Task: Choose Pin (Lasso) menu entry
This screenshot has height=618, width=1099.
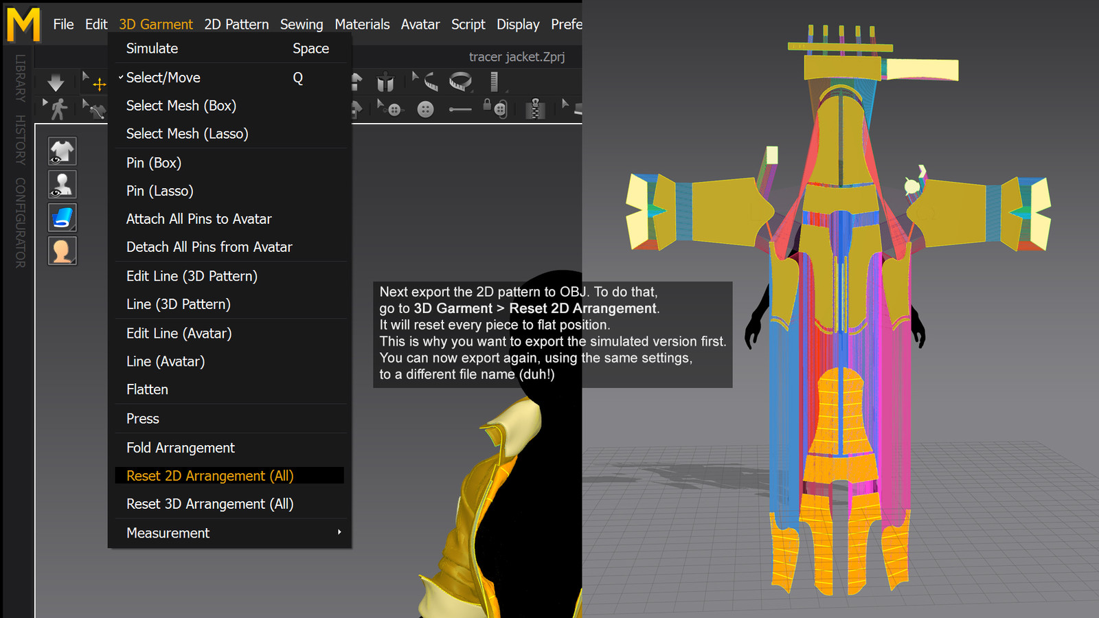Action: coord(229,191)
